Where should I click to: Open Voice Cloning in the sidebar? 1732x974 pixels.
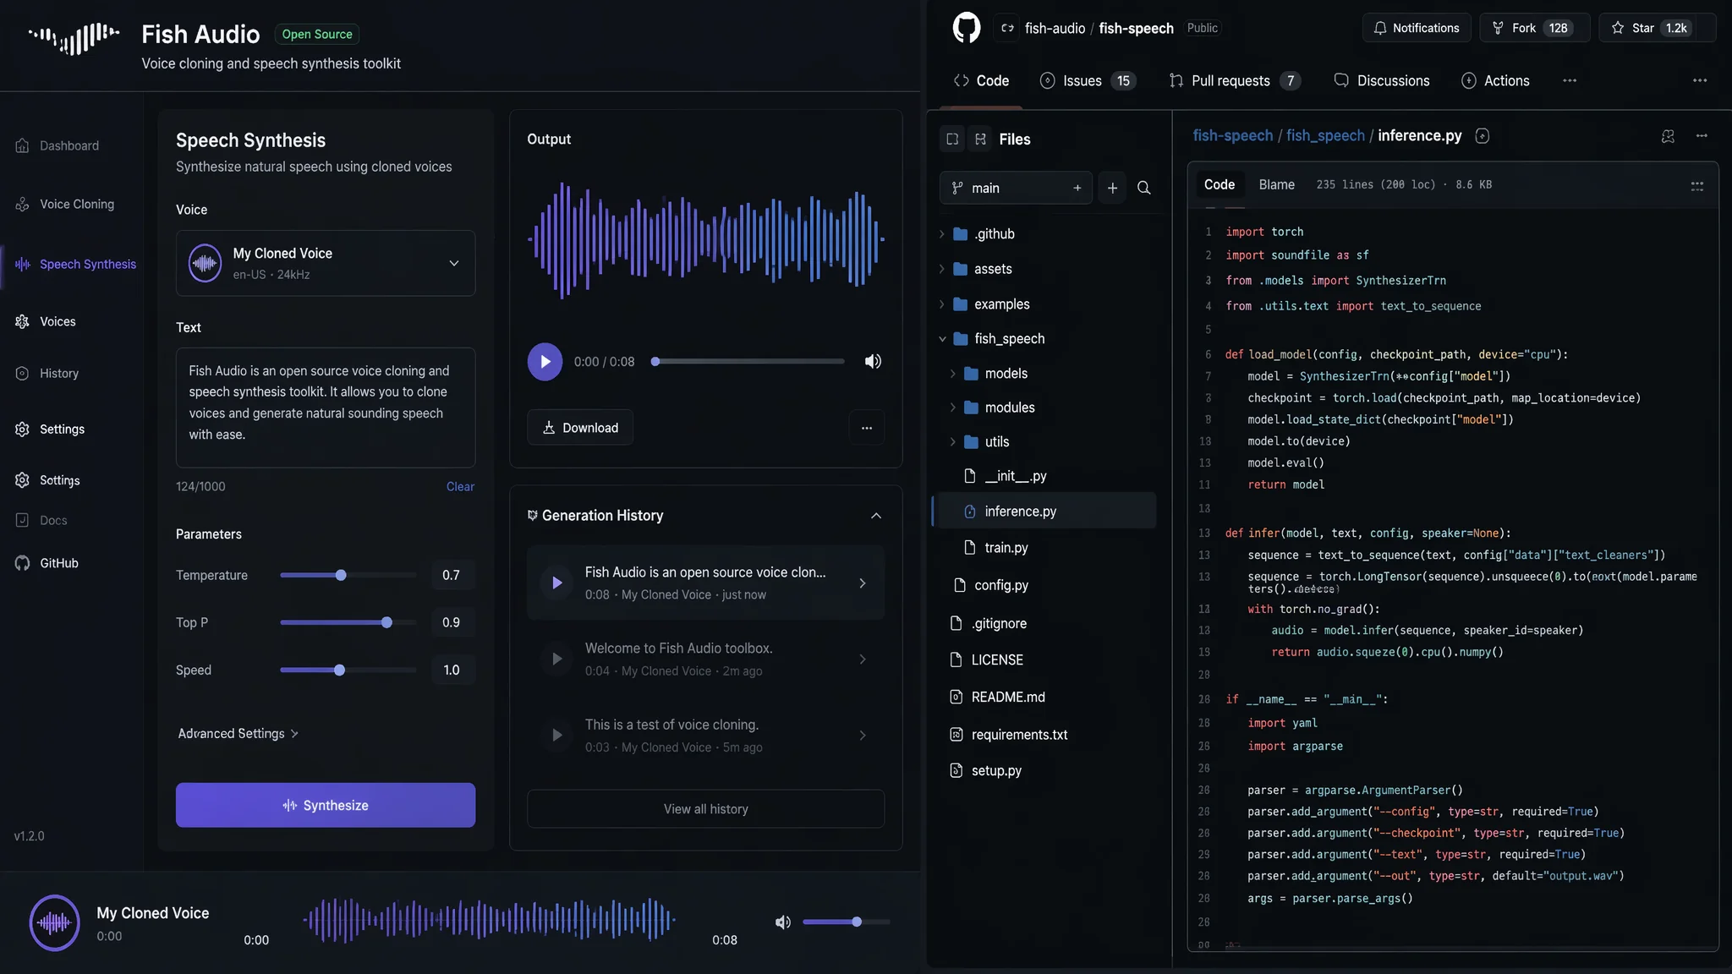click(65, 204)
